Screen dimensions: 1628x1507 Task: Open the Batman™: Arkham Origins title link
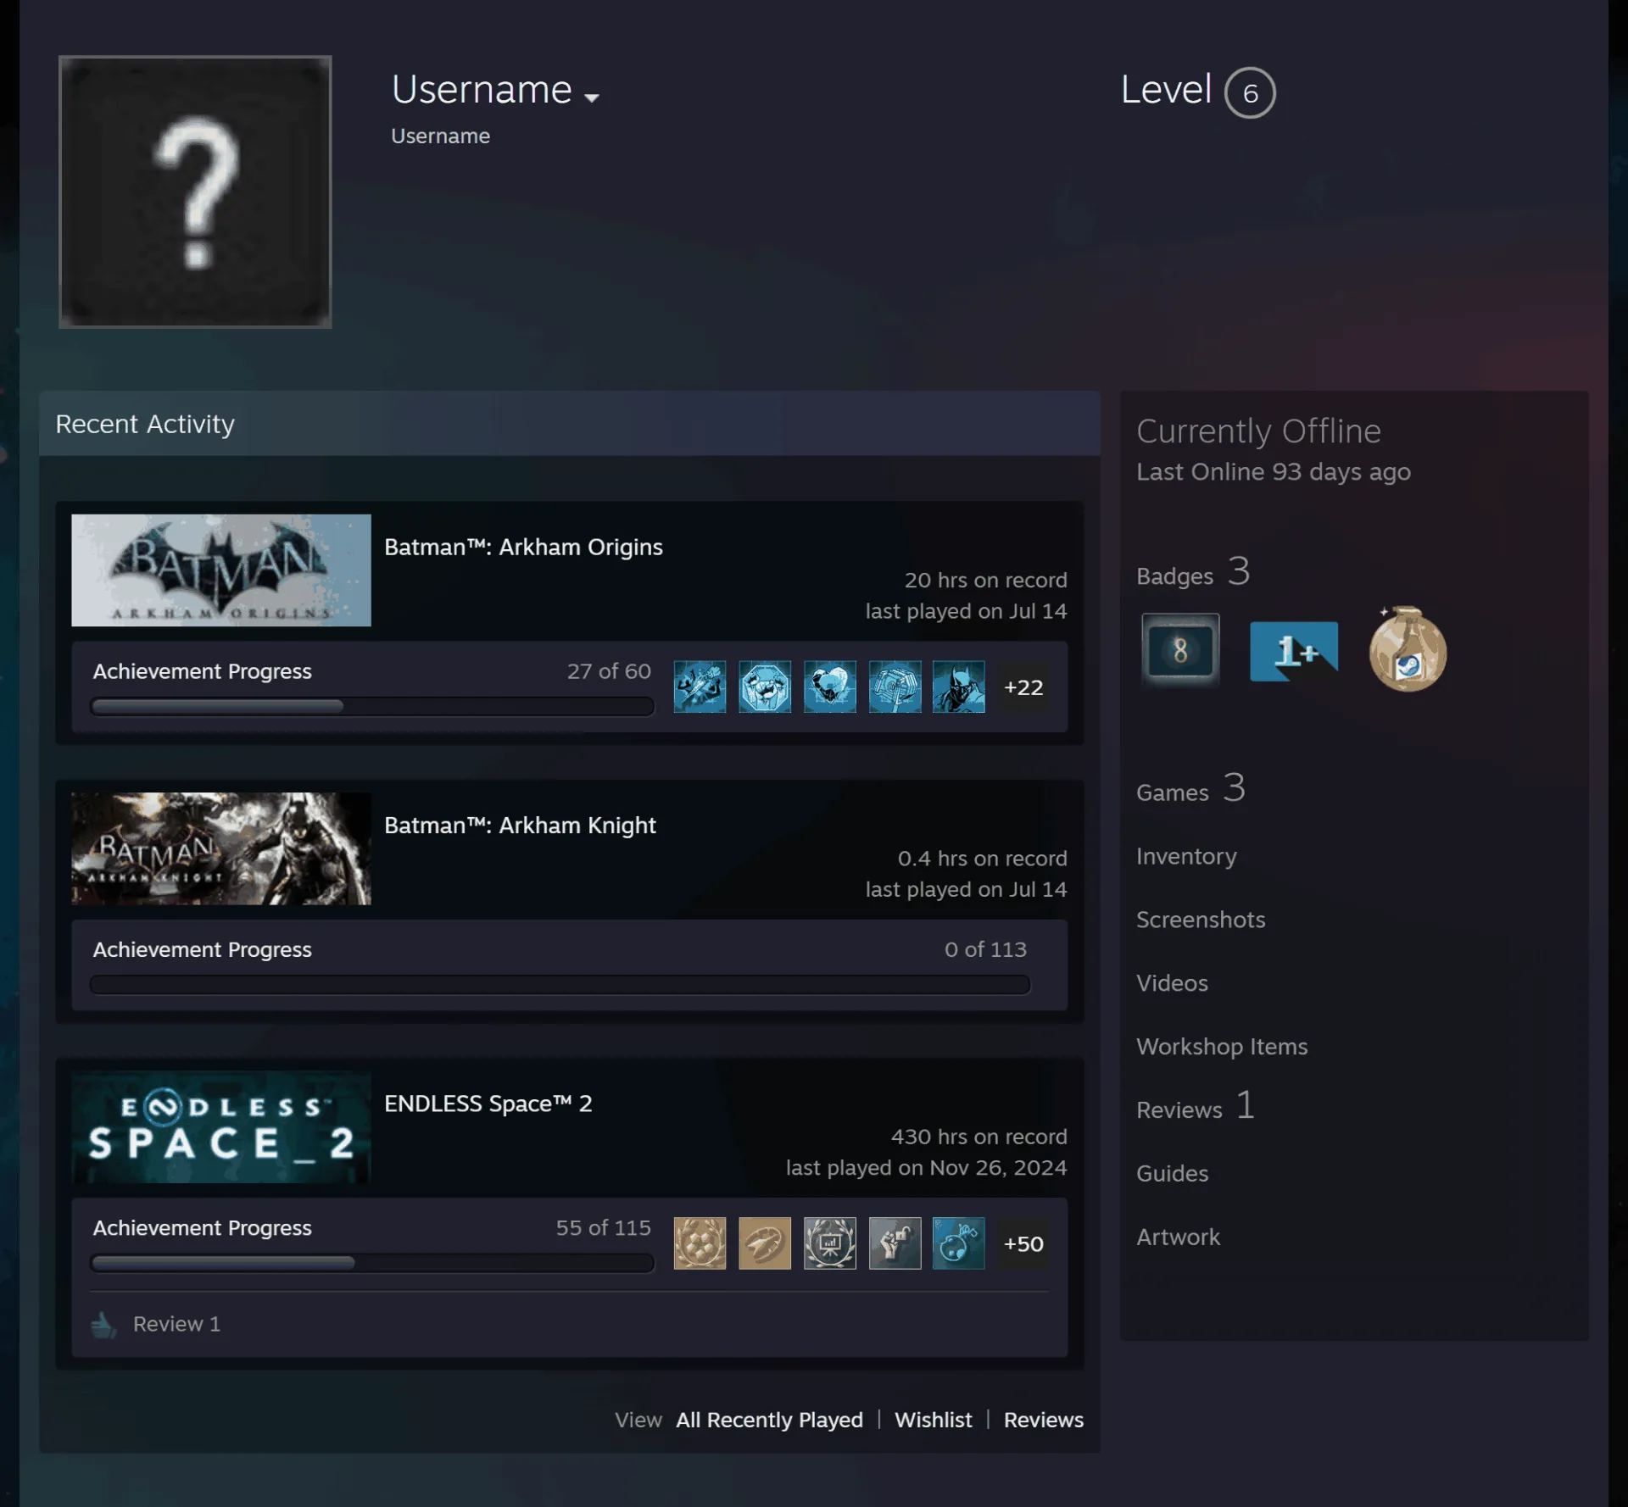pos(523,548)
